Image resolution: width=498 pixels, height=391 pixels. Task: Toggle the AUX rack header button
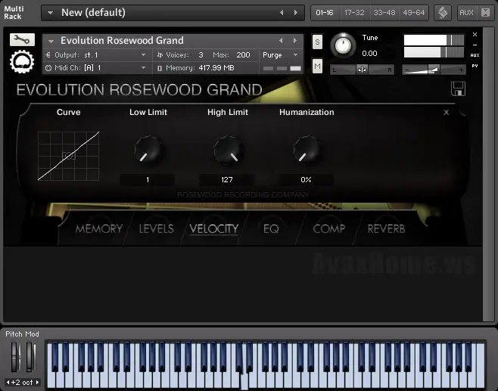click(466, 13)
